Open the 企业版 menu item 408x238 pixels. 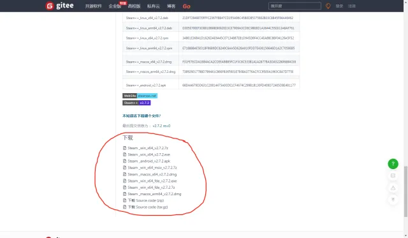[x=115, y=6]
